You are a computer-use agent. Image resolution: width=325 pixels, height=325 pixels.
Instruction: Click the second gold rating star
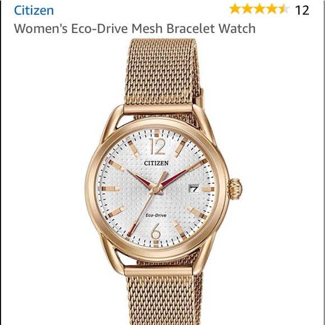click(x=247, y=10)
